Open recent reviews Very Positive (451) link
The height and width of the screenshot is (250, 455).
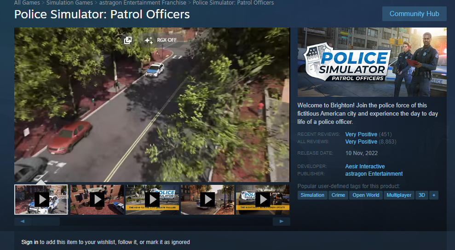(368, 134)
